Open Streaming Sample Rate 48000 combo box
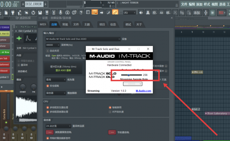The height and width of the screenshot is (141, 230). 133,84
